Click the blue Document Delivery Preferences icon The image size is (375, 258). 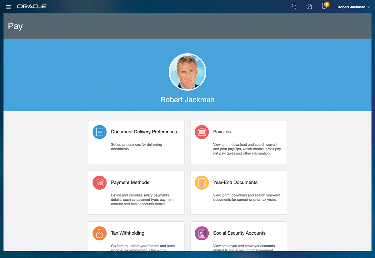[x=100, y=132]
